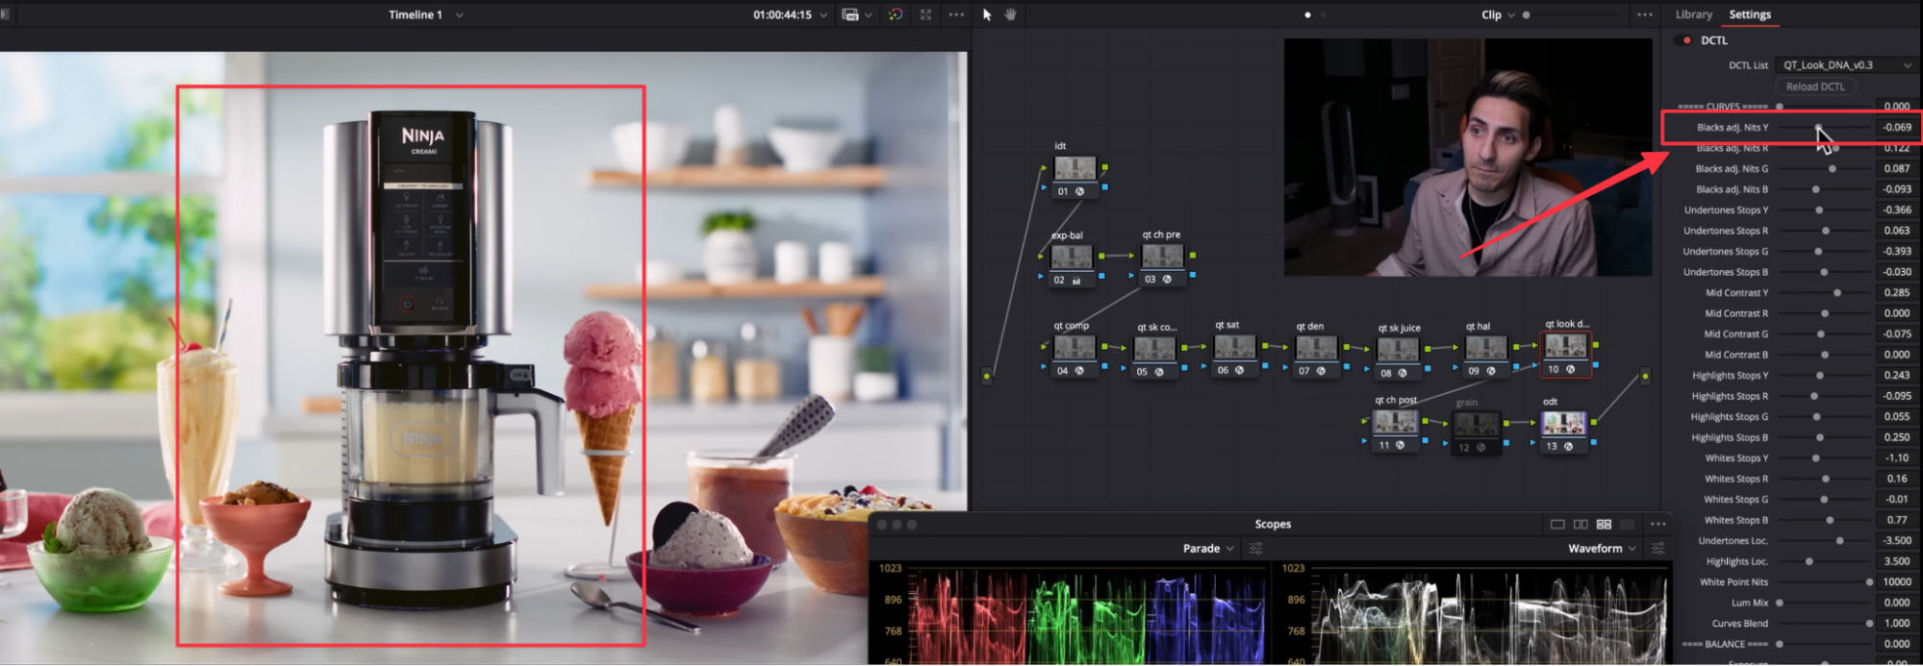The width and height of the screenshot is (1923, 666).
Task: Open the timecode 01:00:44:15 dropdown
Action: (x=822, y=14)
